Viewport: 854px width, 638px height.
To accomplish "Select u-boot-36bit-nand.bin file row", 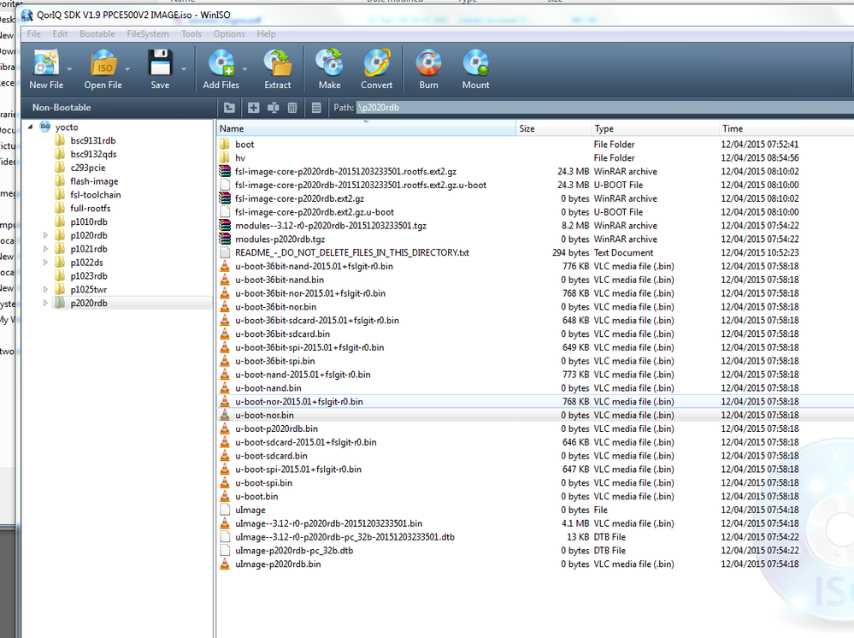I will (x=535, y=280).
